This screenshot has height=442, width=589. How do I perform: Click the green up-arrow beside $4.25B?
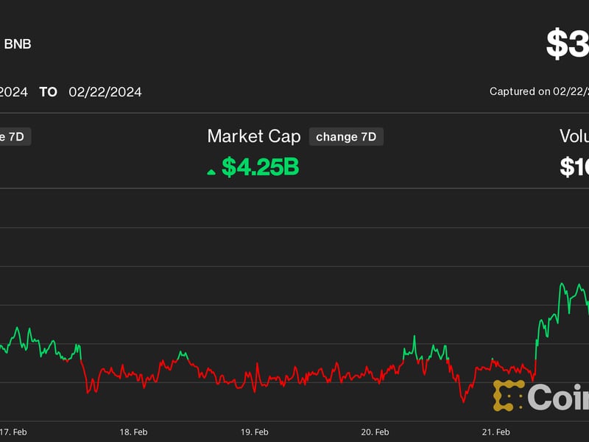tap(211, 171)
